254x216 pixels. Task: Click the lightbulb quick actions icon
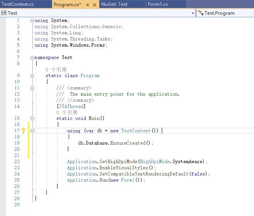click(23, 130)
